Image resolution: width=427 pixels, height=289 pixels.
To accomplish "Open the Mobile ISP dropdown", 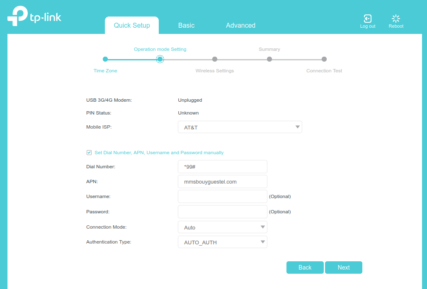I will coord(240,127).
